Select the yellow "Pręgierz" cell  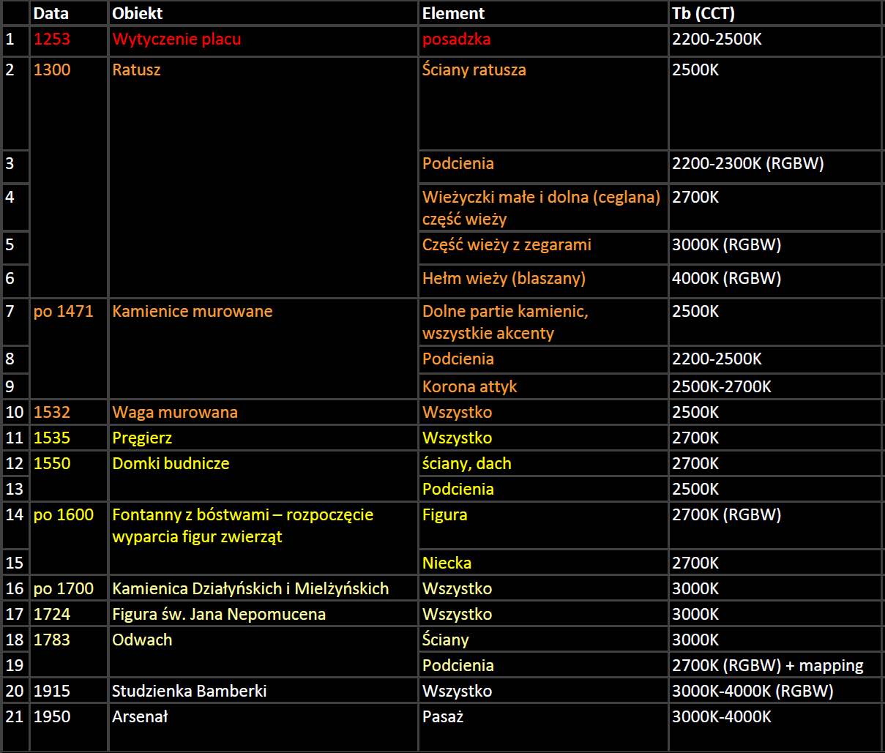142,438
